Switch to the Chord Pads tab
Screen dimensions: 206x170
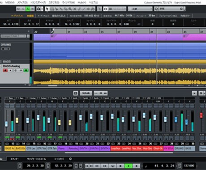(59, 159)
